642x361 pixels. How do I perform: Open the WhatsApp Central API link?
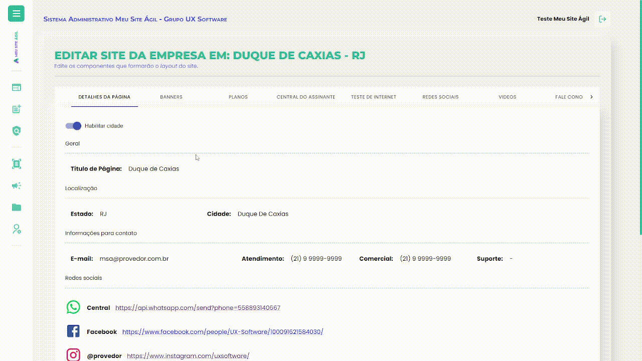(198, 308)
